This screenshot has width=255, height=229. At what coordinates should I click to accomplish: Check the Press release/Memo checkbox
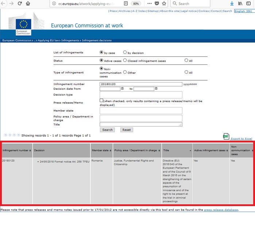[x=101, y=100]
